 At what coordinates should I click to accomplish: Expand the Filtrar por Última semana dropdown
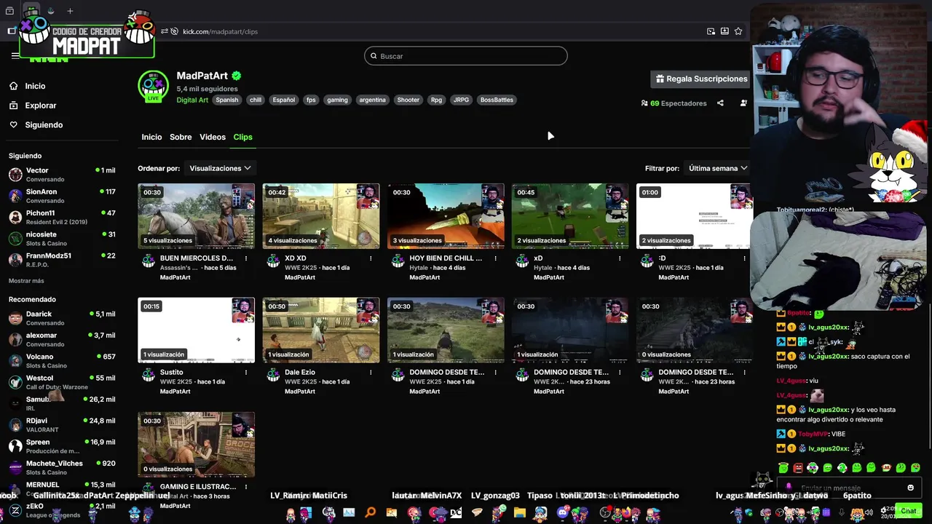[x=718, y=168]
